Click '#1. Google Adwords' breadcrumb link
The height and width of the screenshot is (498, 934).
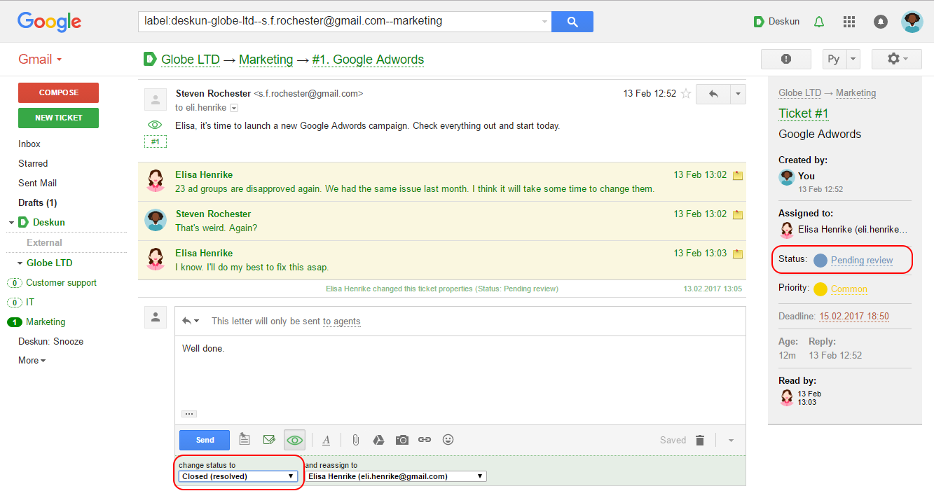368,60
